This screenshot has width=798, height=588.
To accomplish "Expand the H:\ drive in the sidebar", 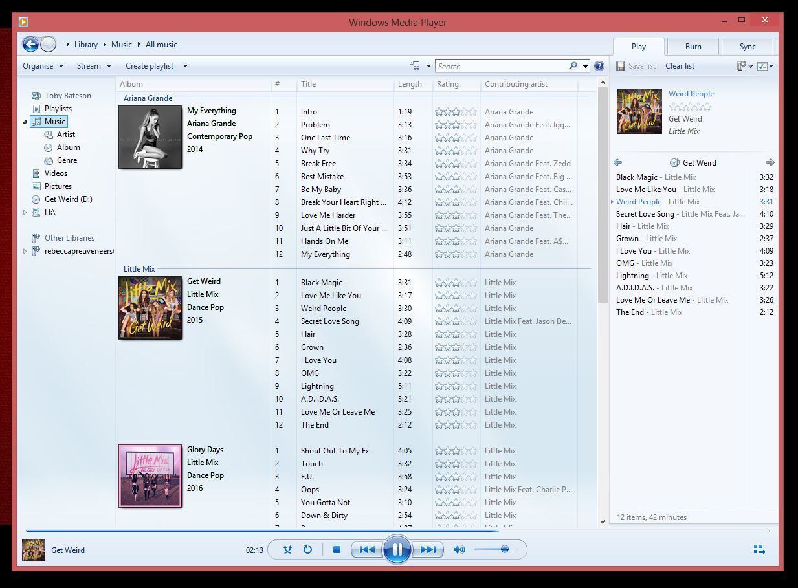I will tap(25, 212).
